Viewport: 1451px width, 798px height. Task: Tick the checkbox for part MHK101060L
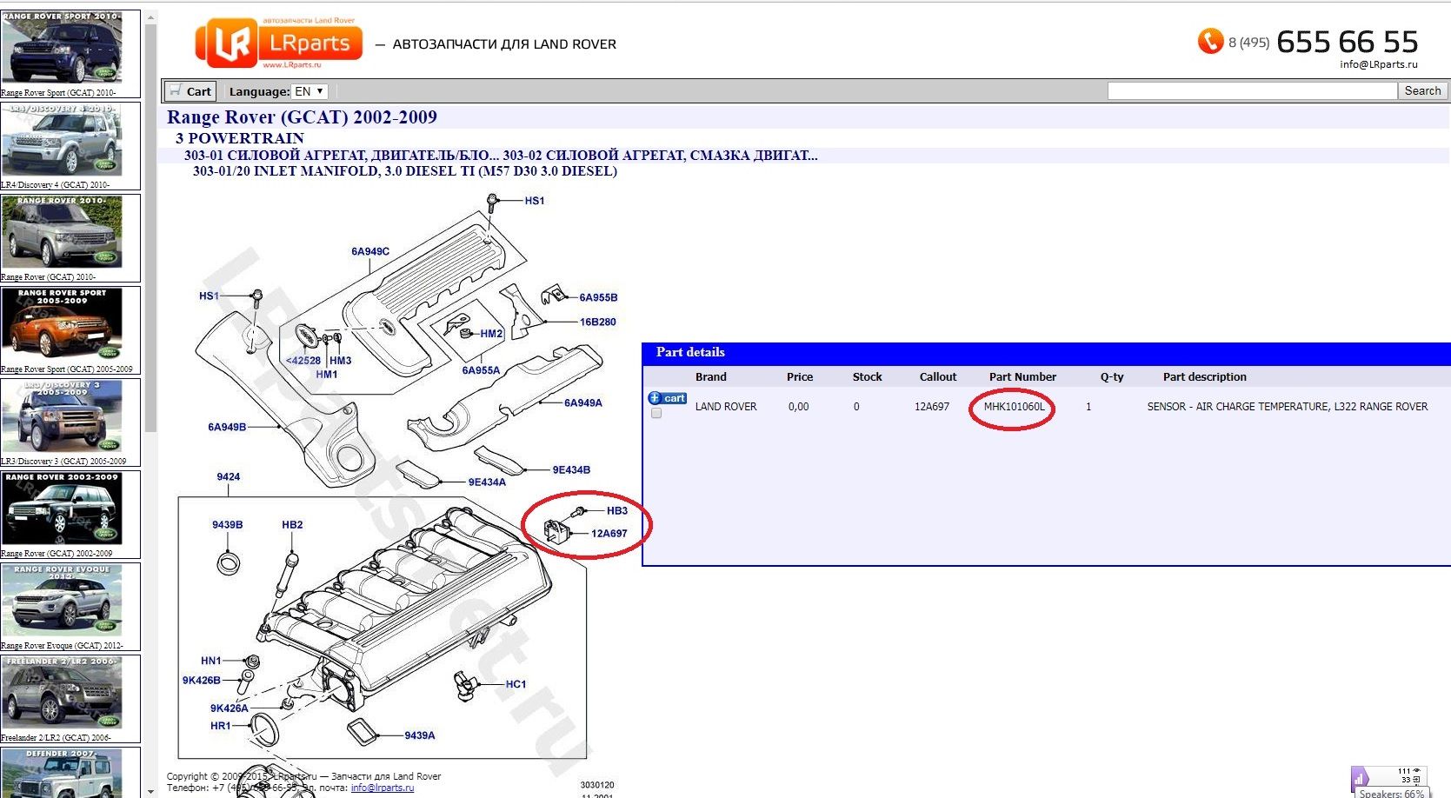pos(656,414)
